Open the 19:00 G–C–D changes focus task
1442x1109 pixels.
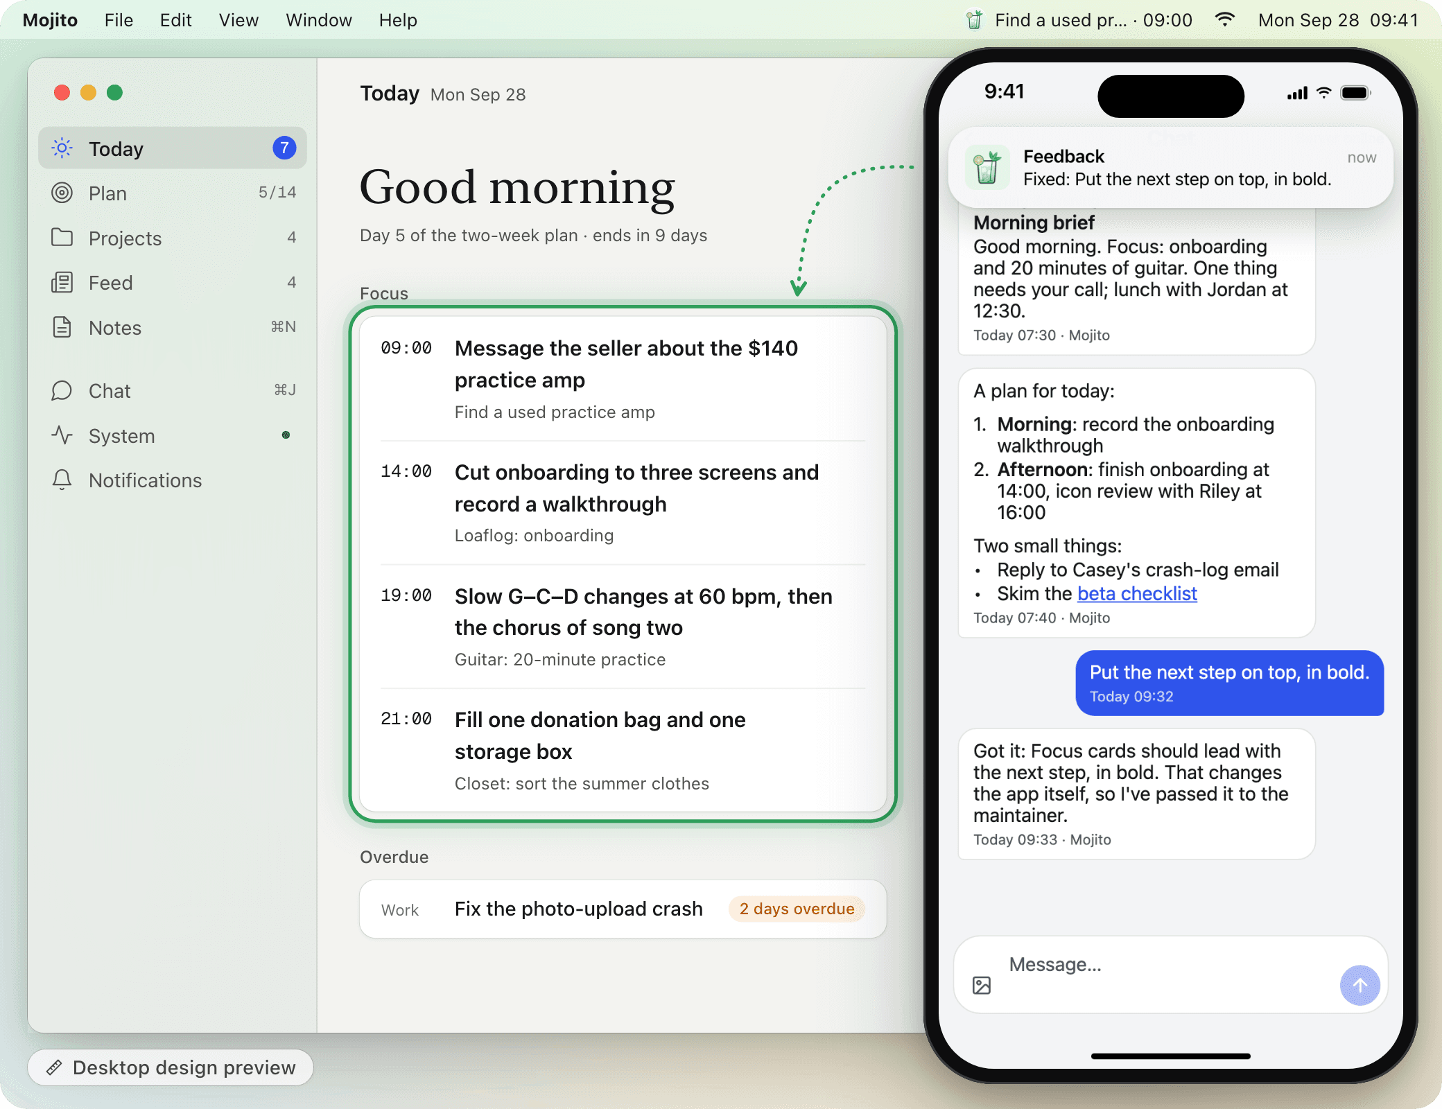(623, 627)
